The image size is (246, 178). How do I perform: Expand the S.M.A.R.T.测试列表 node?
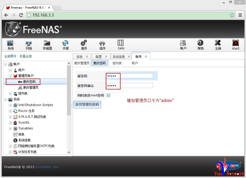tap(10, 117)
